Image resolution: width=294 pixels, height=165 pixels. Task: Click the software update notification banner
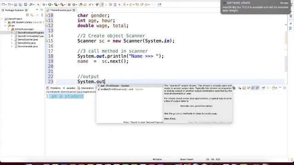click(x=255, y=7)
